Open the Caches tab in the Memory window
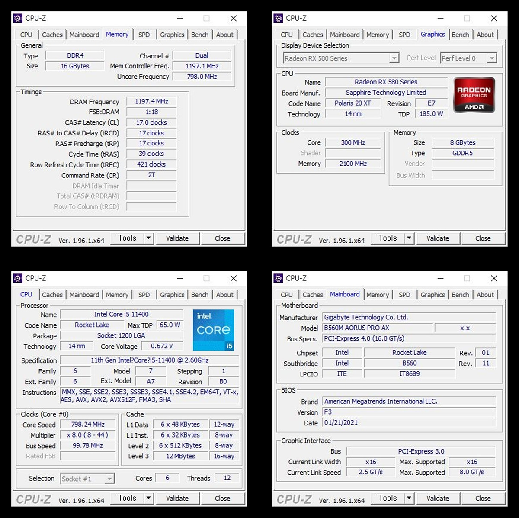Viewport: 519px width, 518px height. pos(52,35)
